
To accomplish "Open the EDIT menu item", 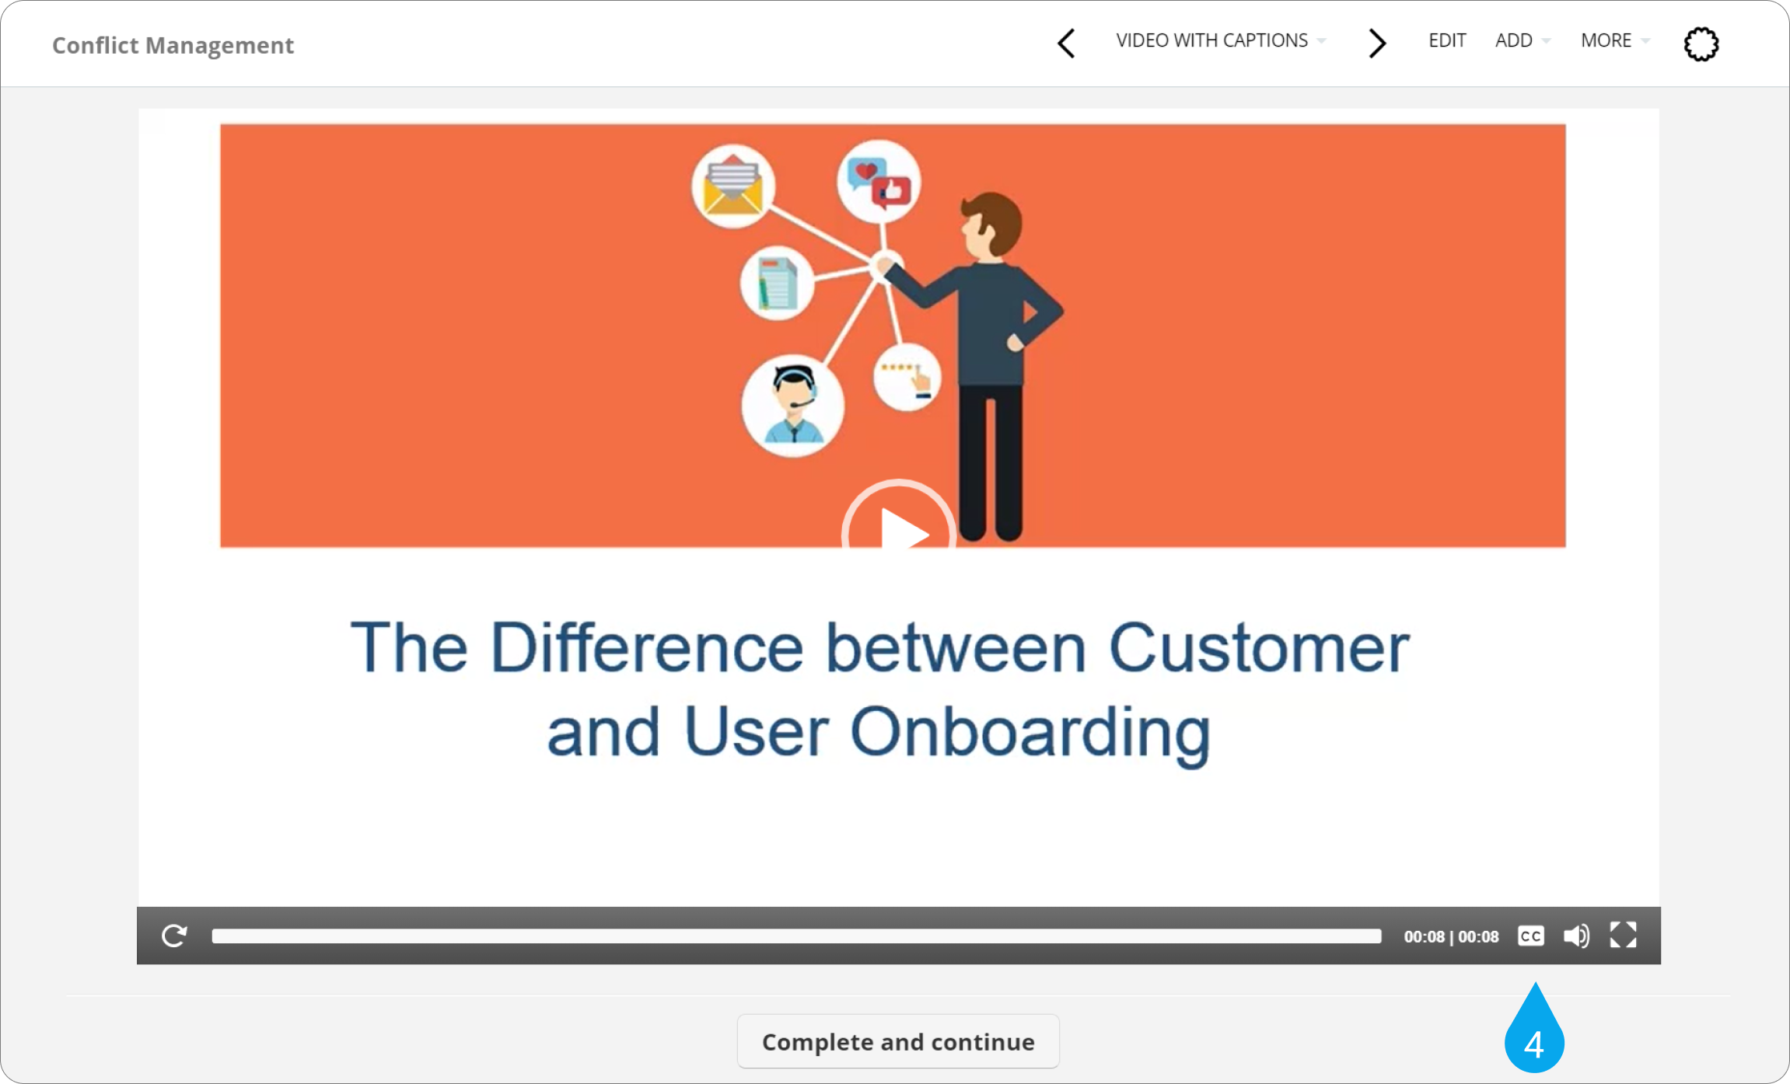I will click(1446, 40).
